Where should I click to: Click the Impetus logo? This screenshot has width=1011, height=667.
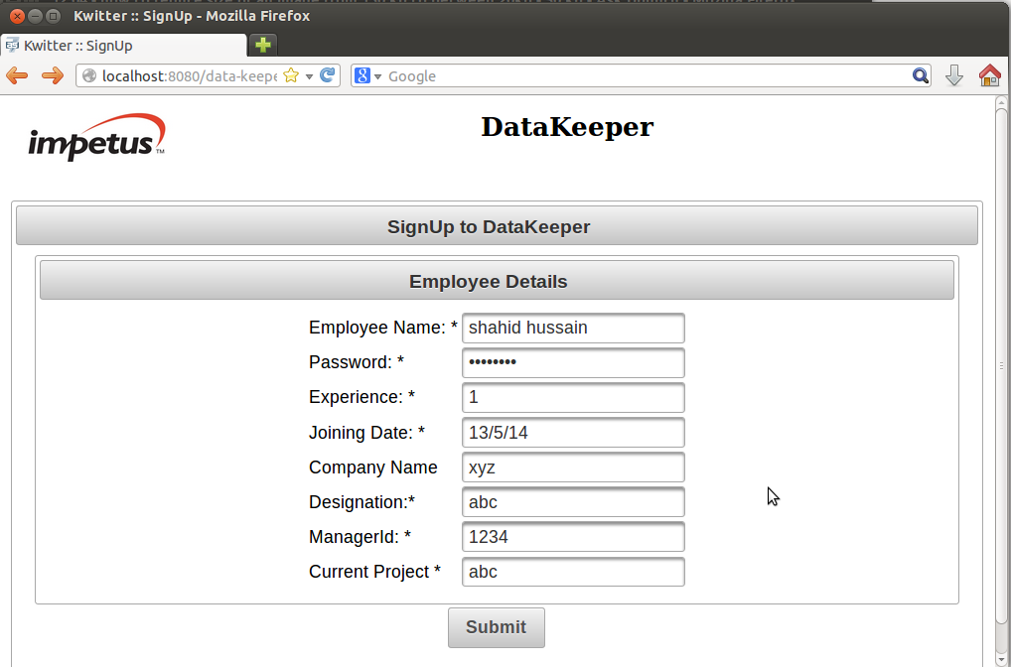97,138
